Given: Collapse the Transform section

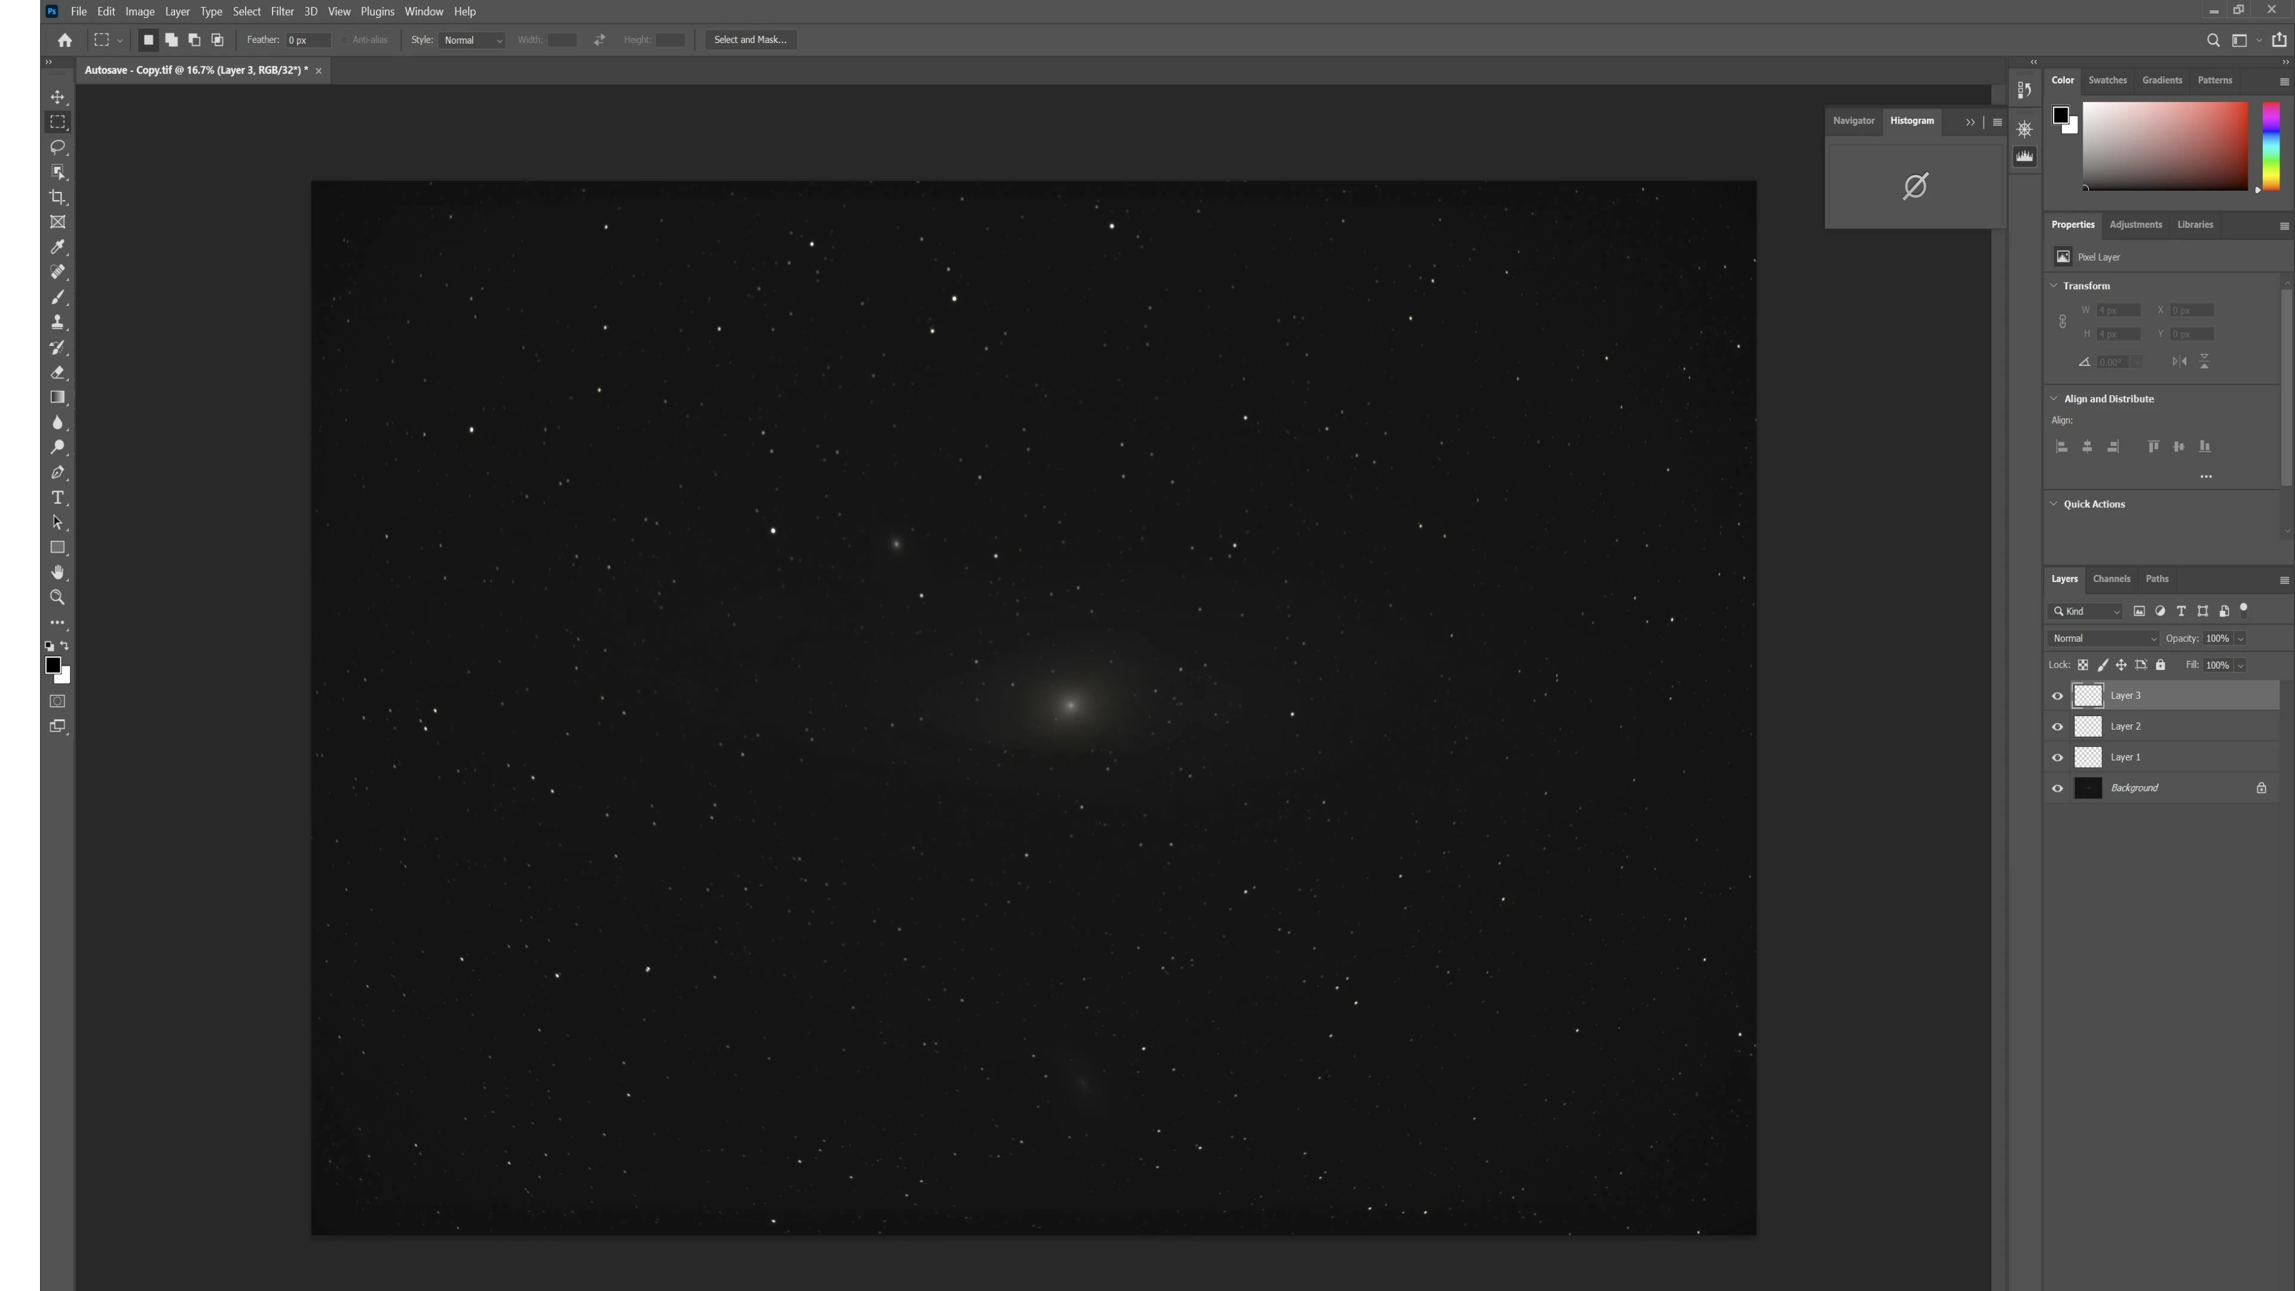Looking at the screenshot, I should pyautogui.click(x=2054, y=286).
